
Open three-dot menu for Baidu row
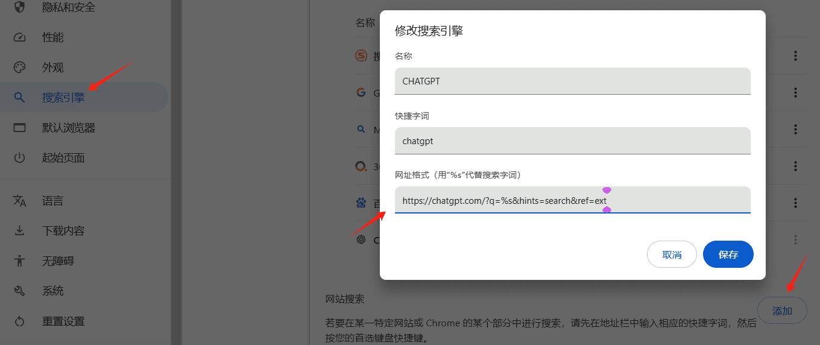click(x=795, y=203)
